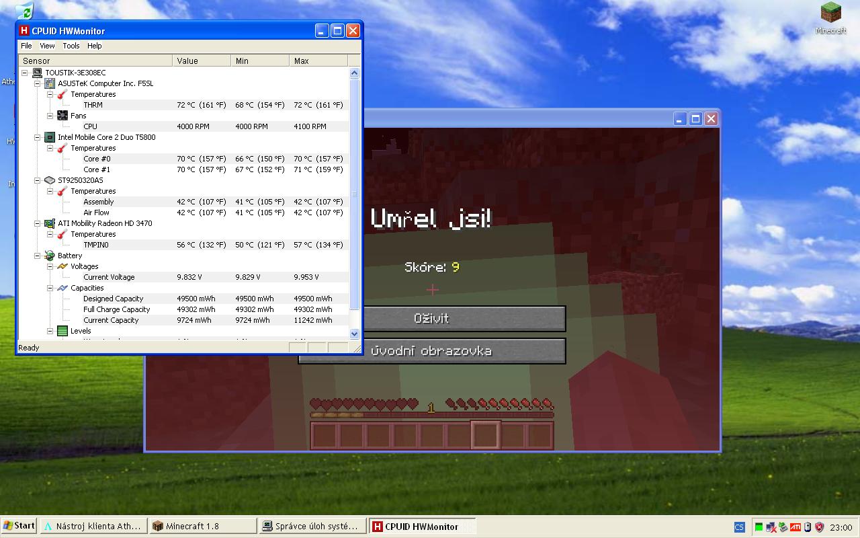Click thermometer icon under ST9250320AS Temperatures
Screen dimensions: 860x538
click(62, 191)
